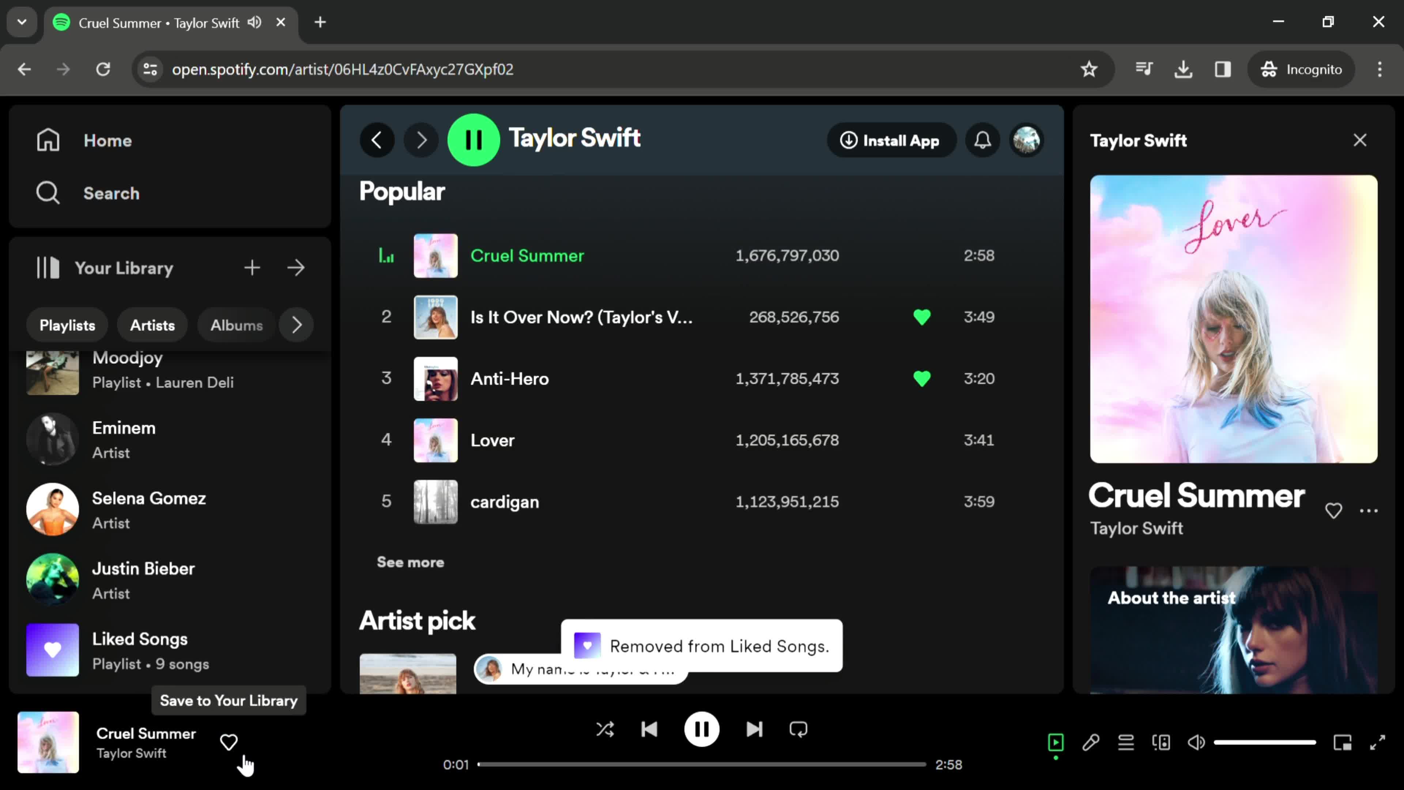This screenshot has height=790, width=1404.
Task: Click Taylor Swift artist name in player bar
Action: [131, 753]
